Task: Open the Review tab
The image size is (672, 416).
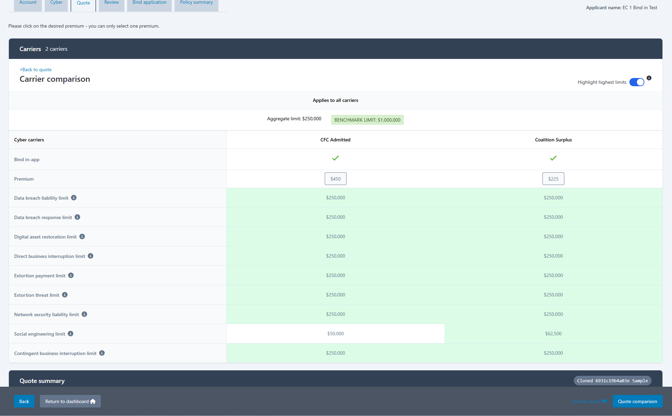Action: click(x=111, y=3)
